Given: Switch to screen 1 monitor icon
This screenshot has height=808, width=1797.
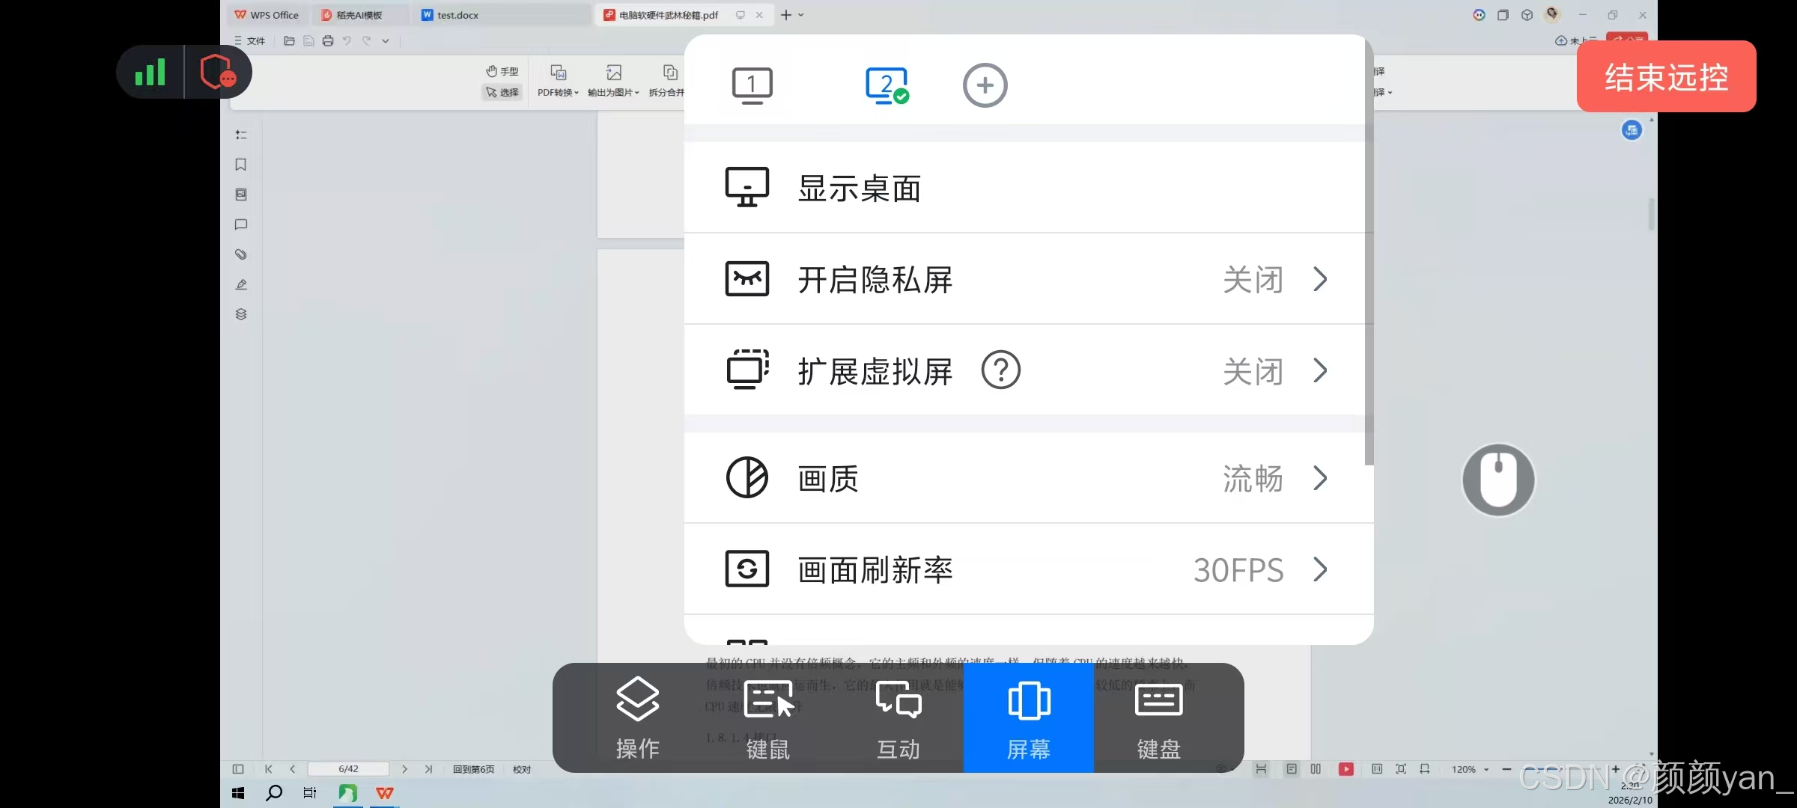Looking at the screenshot, I should coord(752,85).
